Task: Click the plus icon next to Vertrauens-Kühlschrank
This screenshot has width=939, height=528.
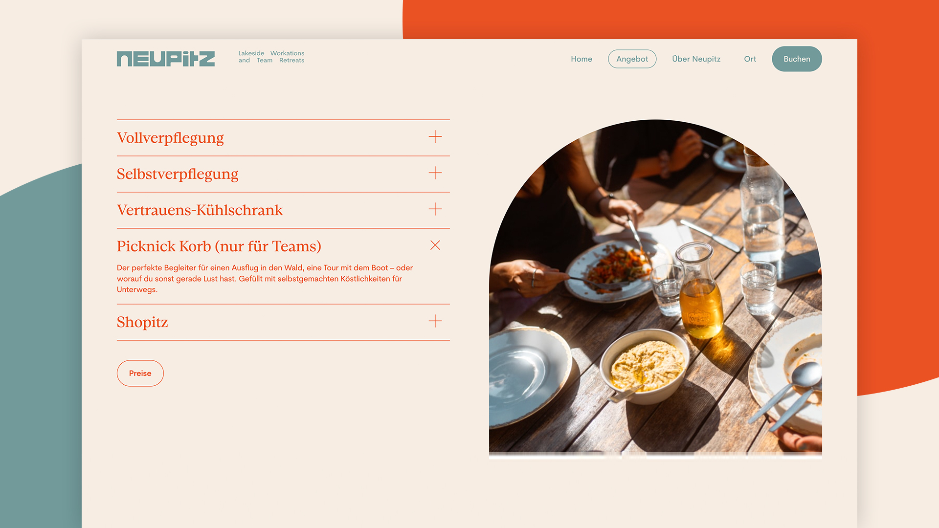Action: point(435,209)
